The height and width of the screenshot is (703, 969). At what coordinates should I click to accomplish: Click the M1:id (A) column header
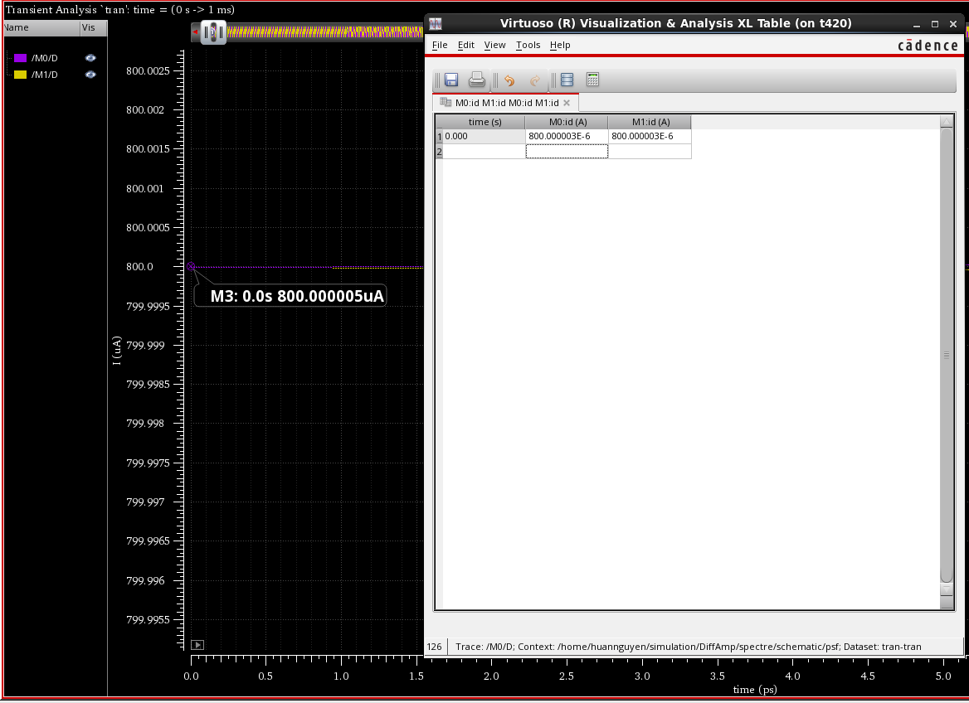(650, 122)
